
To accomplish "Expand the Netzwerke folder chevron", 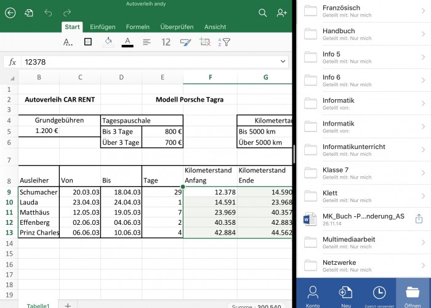I will pos(423,265).
